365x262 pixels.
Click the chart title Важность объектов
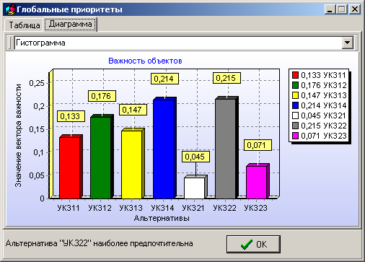tap(145, 61)
